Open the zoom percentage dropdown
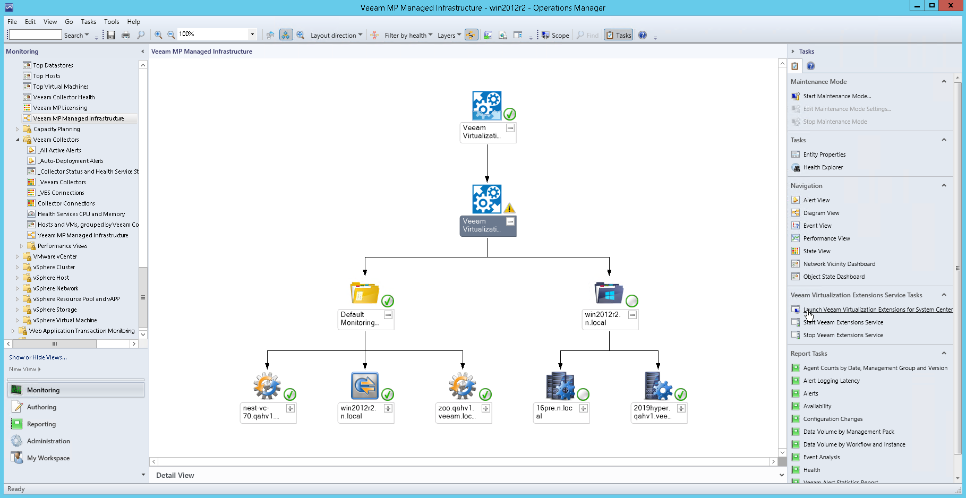The height and width of the screenshot is (498, 966). pos(252,34)
